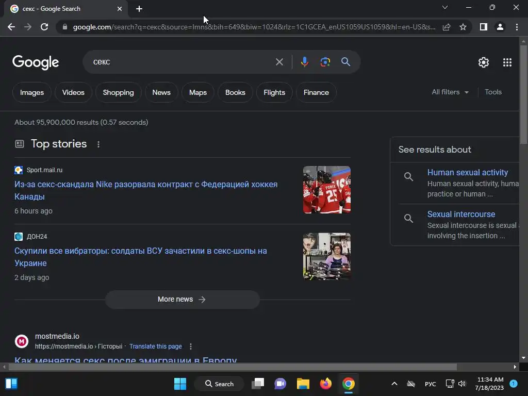Switch to Videos results
The height and width of the screenshot is (396, 528).
click(73, 92)
